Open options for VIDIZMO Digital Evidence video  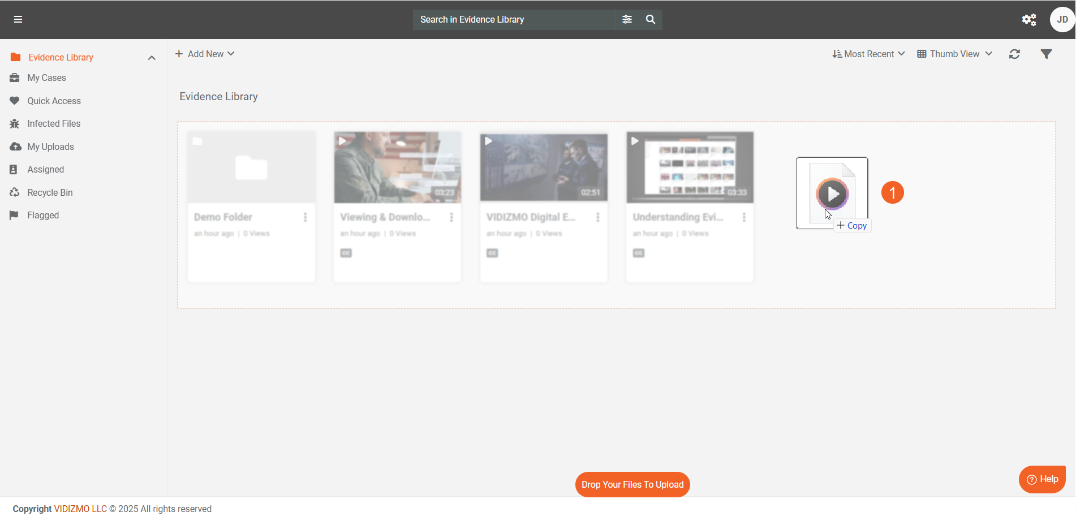pyautogui.click(x=597, y=217)
